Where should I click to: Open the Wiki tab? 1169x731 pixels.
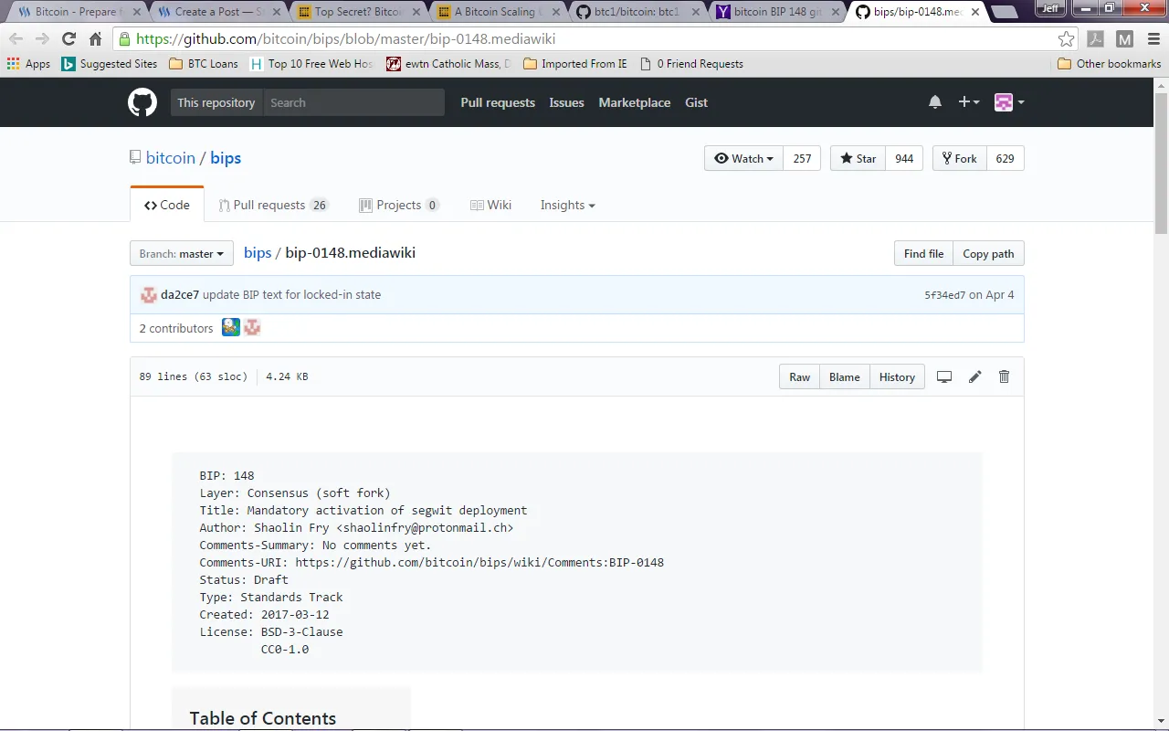[x=490, y=205]
